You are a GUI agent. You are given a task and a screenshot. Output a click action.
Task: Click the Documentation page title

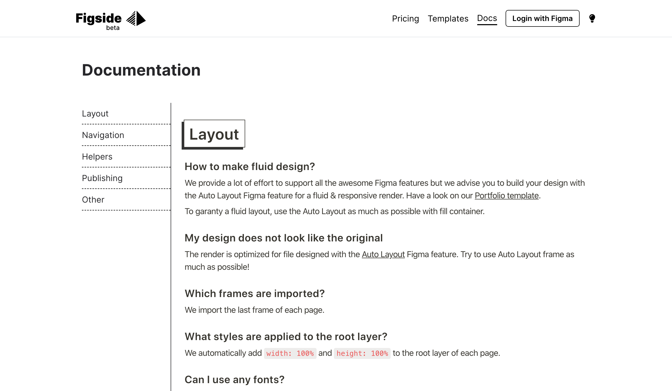[x=141, y=70]
